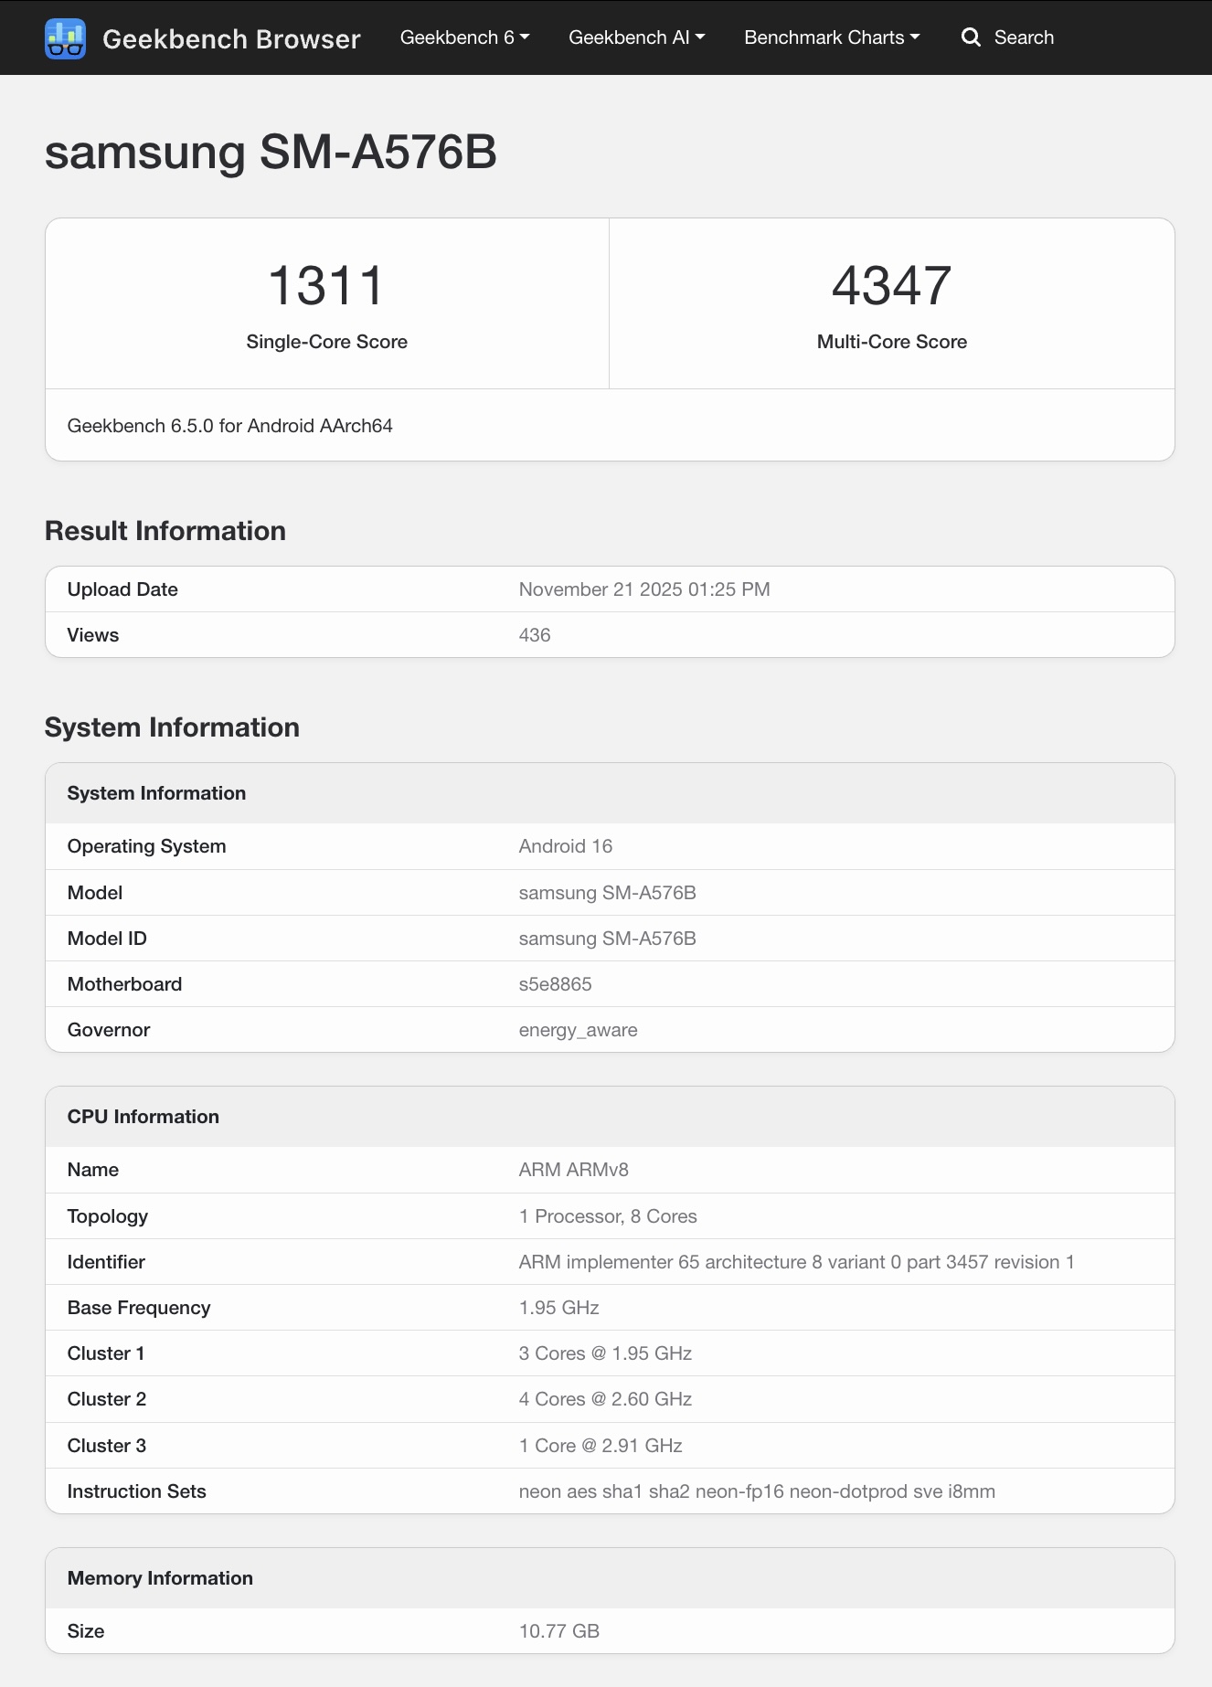Expand the Geekbench 6 dropdown menu
This screenshot has width=1212, height=1687.
(464, 37)
